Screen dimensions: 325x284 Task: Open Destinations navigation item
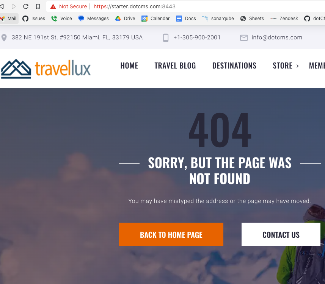(x=234, y=66)
